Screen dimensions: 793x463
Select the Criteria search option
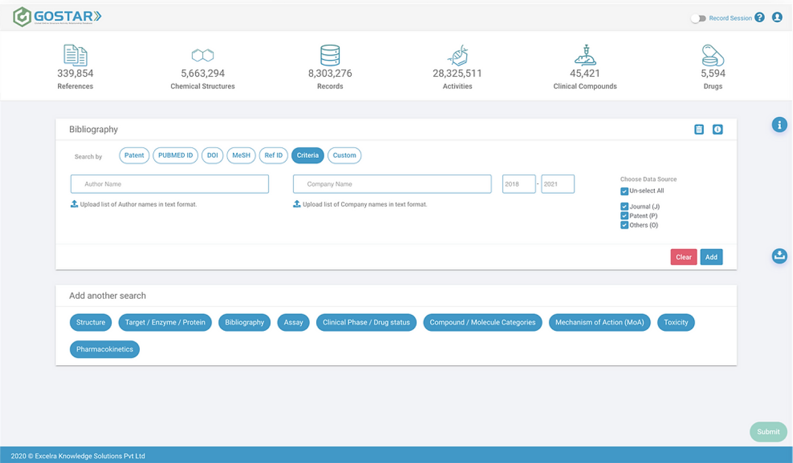[308, 156]
